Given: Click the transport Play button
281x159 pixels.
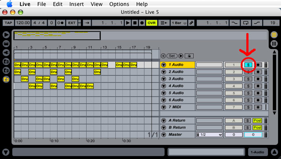Looking at the screenshot, I should tap(128, 23).
